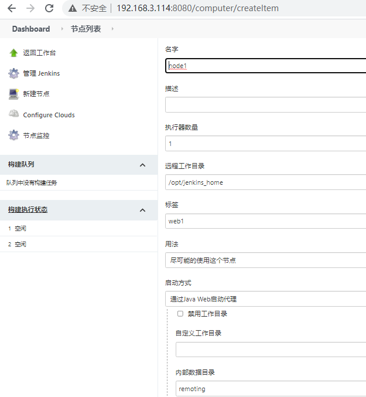Screen dimensions: 366x397
Task: Expand arrow after 节点列表 breadcrumb
Action: click(x=112, y=29)
